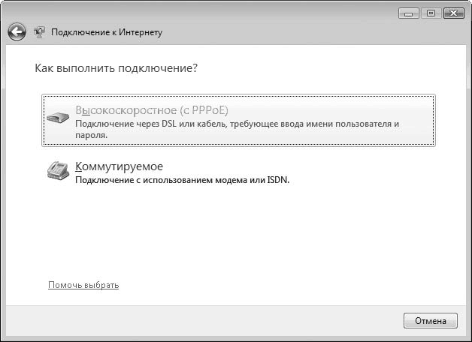Select the broadband modem icon
This screenshot has height=342, width=472.
(58, 118)
